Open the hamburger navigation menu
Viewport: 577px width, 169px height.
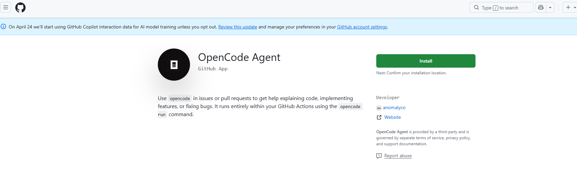(x=6, y=7)
